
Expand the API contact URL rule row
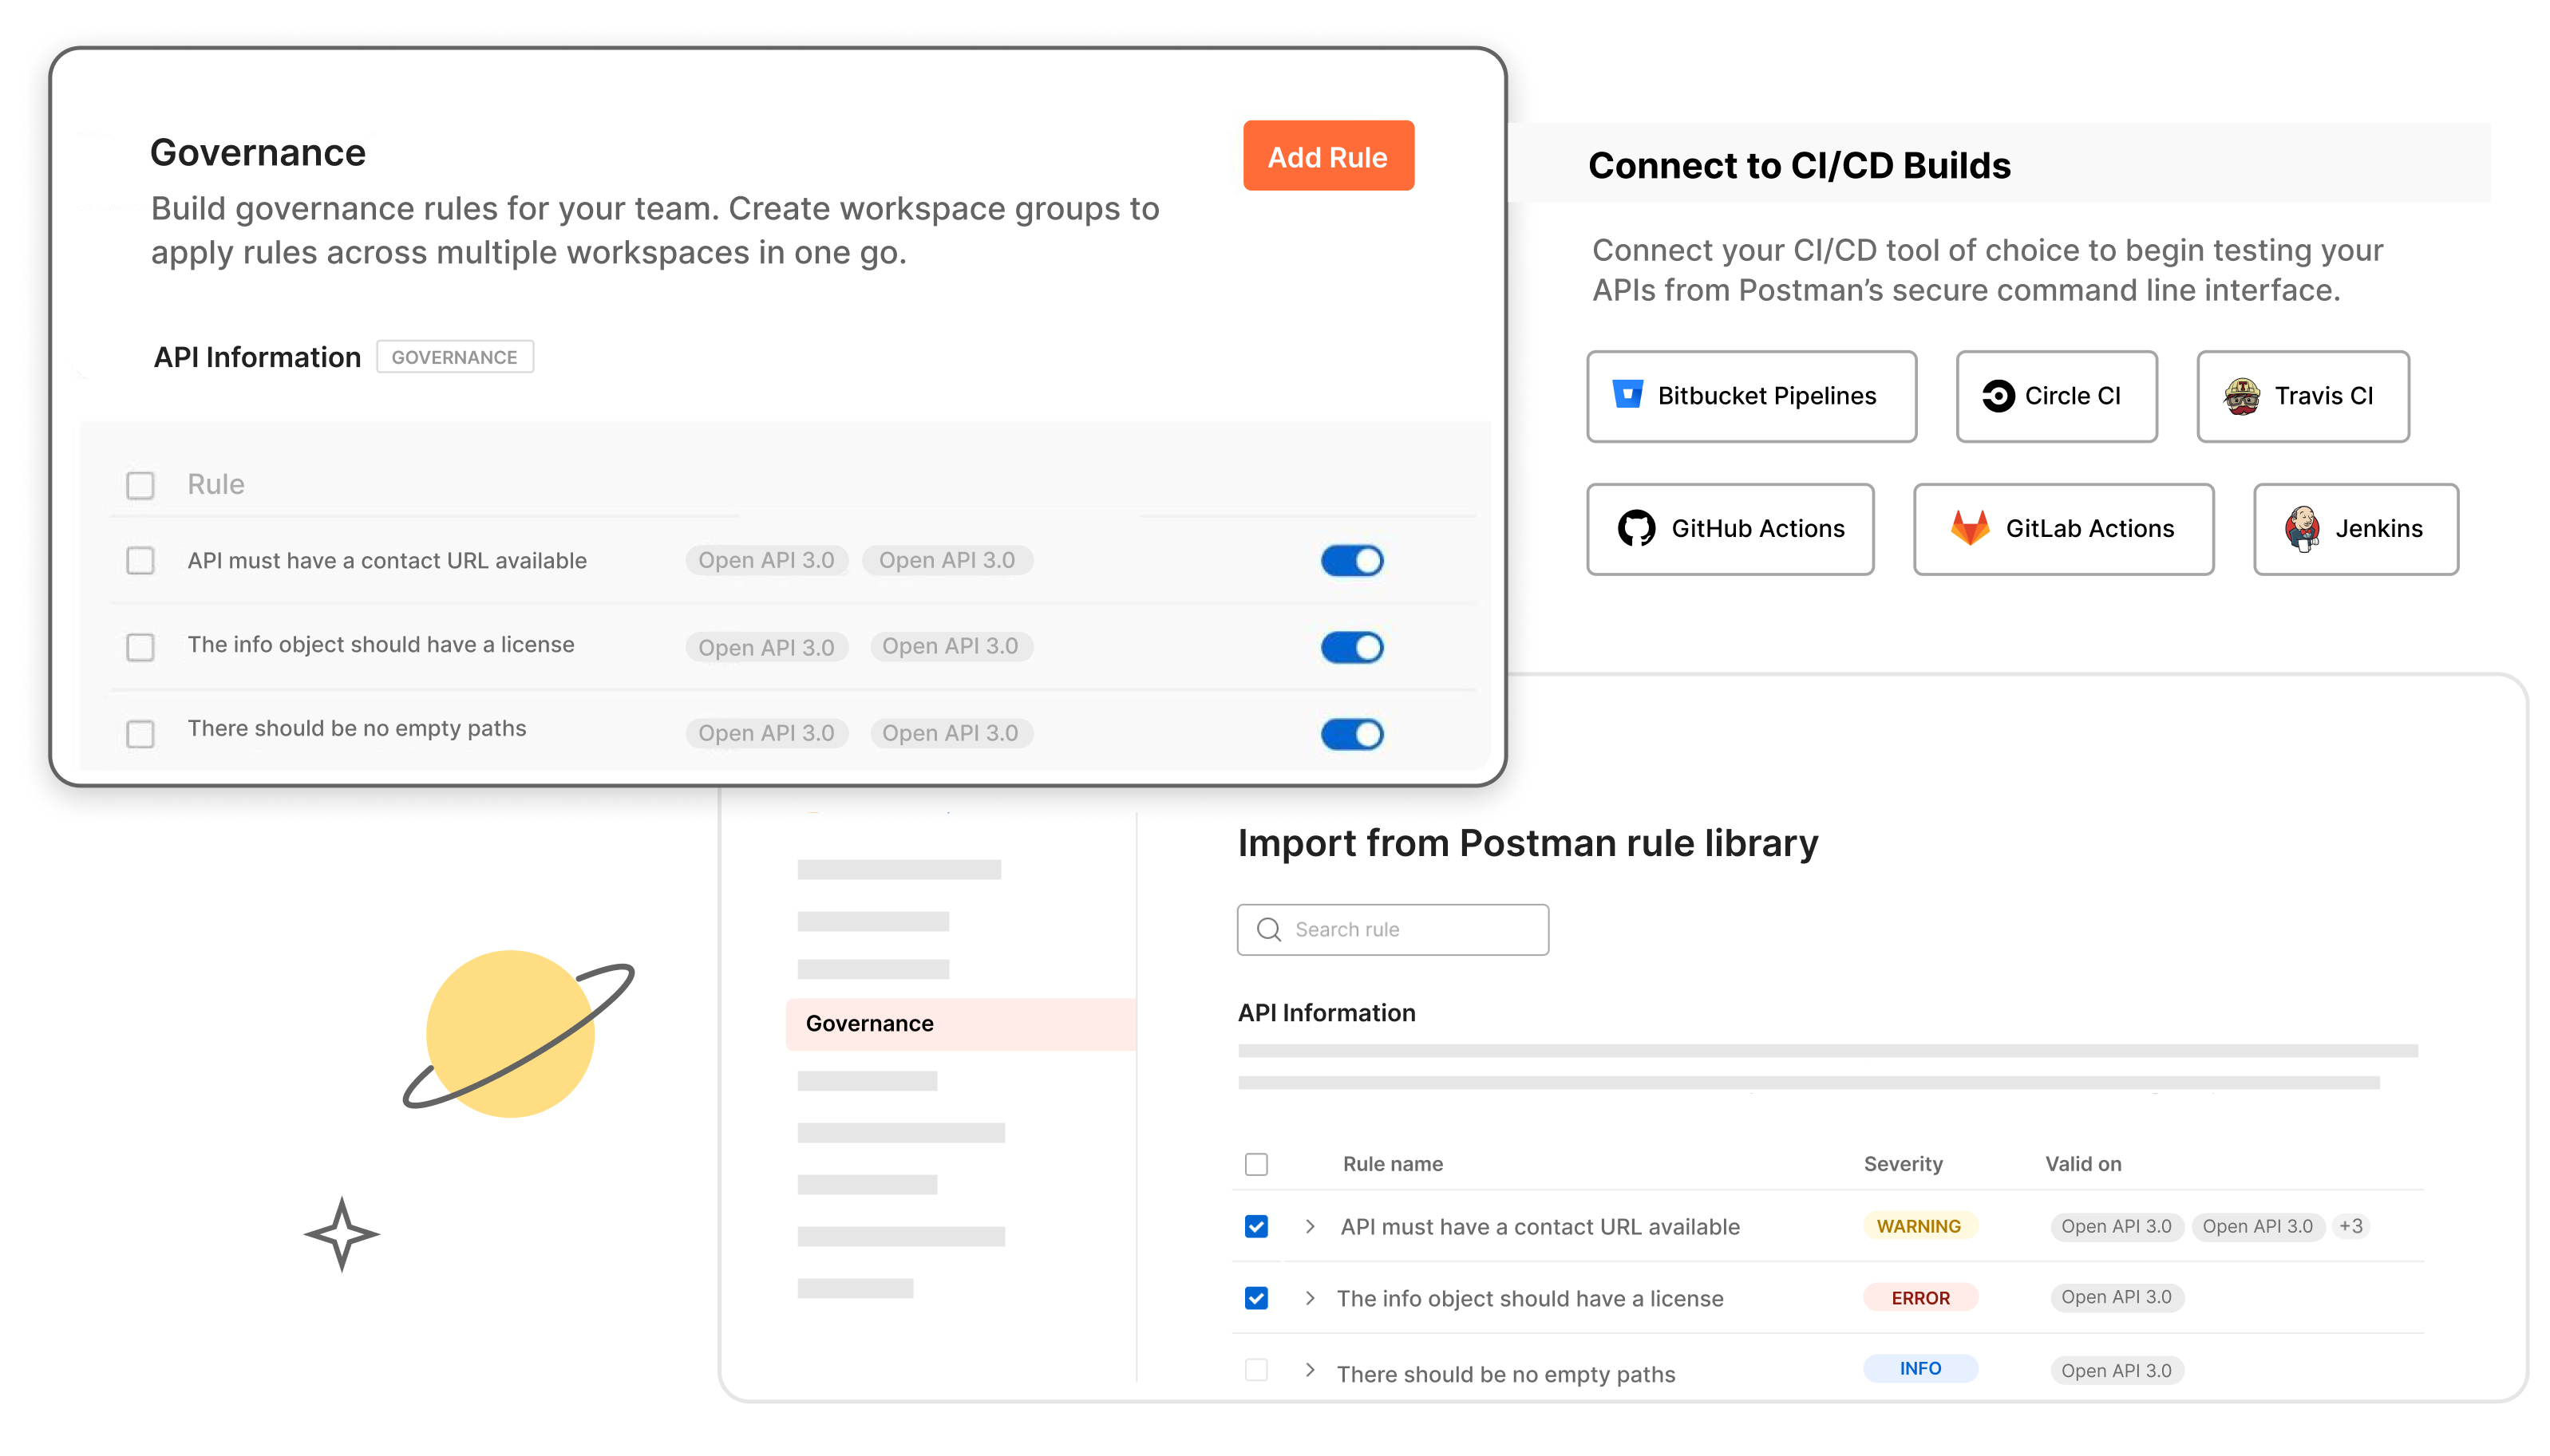click(1310, 1227)
